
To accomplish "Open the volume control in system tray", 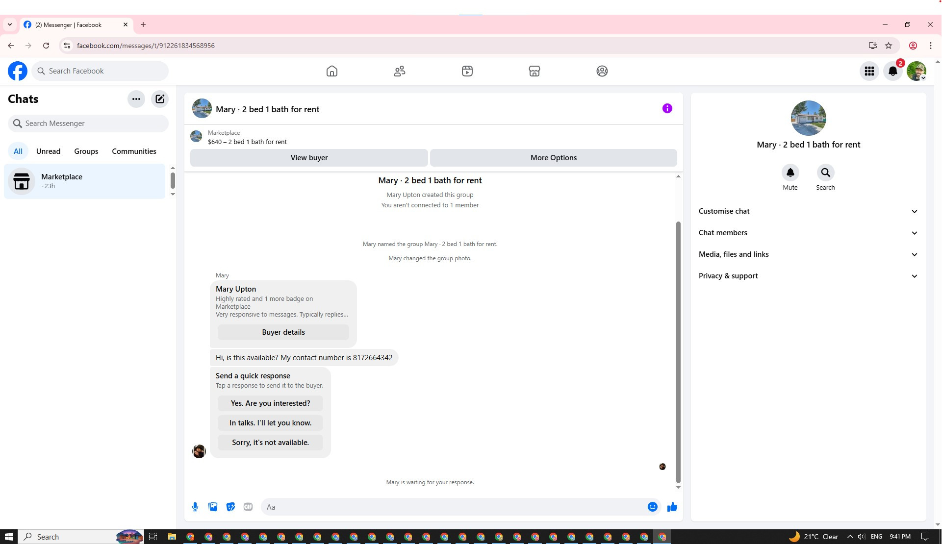I will pyautogui.click(x=862, y=537).
